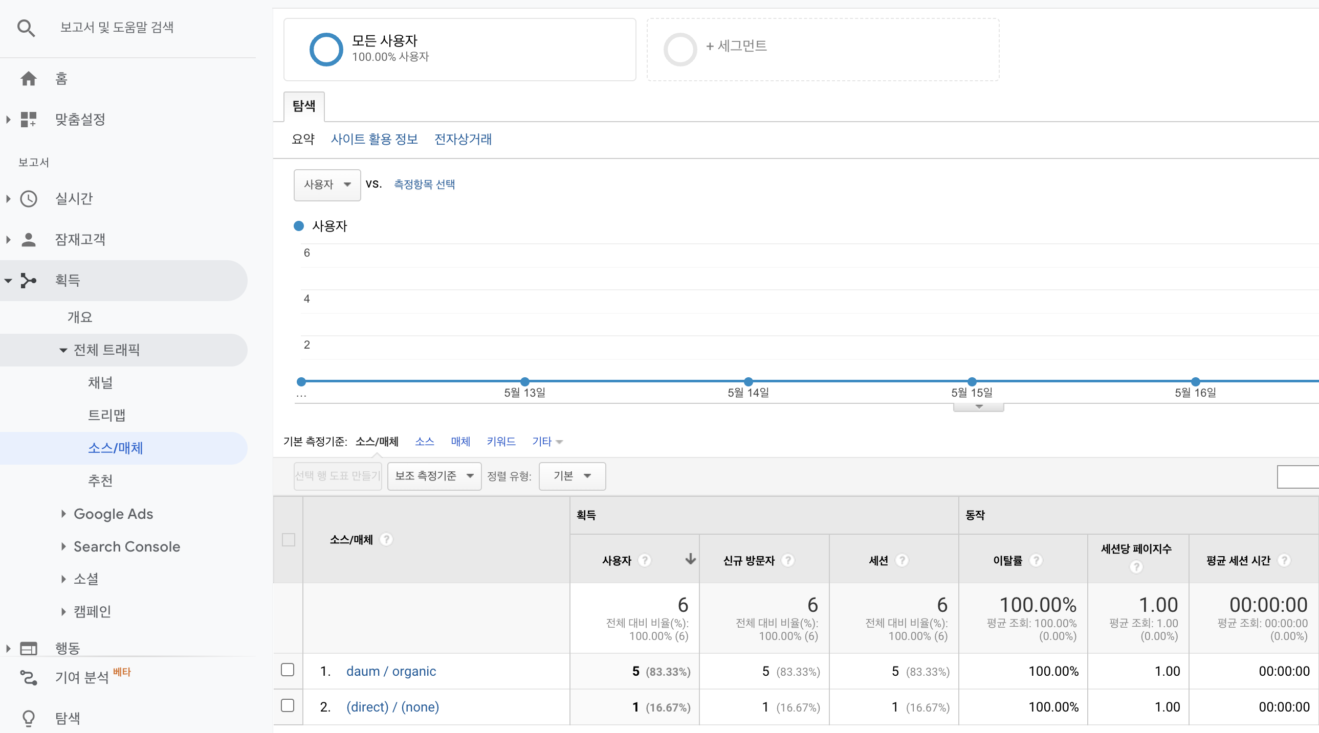
Task: Click the 맞춤설정 customization icon
Action: click(29, 119)
